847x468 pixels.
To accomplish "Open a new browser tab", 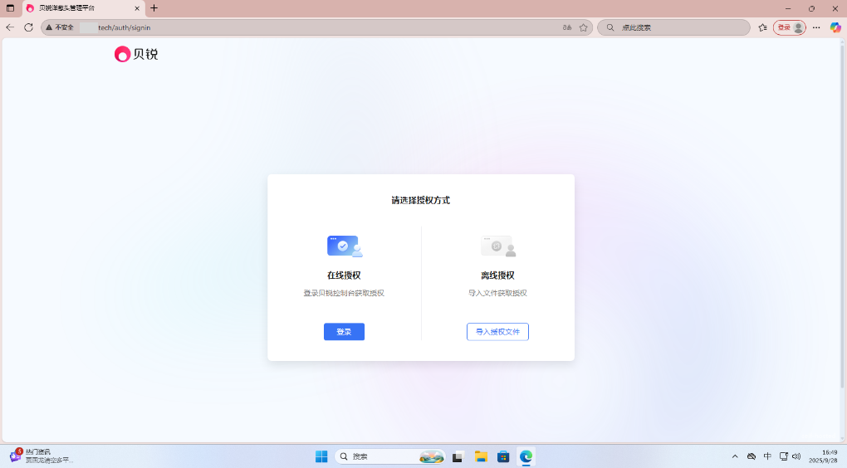I will tap(154, 8).
